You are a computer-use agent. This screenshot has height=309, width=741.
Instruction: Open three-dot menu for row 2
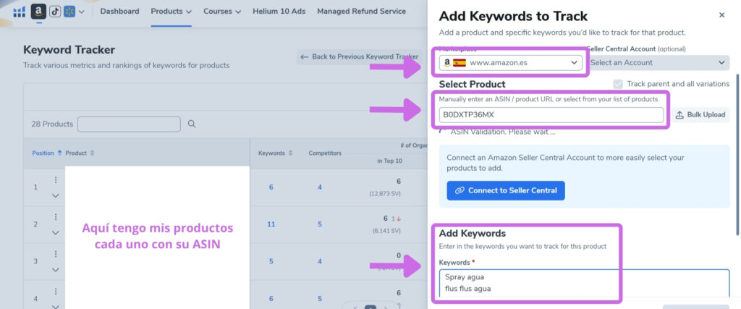coord(55,217)
